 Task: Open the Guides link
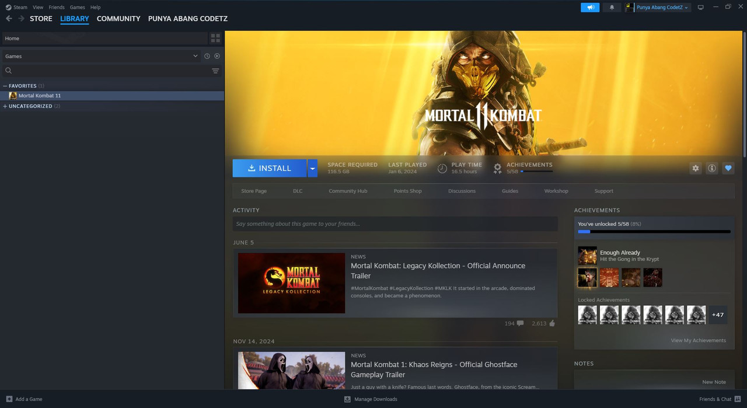click(510, 191)
